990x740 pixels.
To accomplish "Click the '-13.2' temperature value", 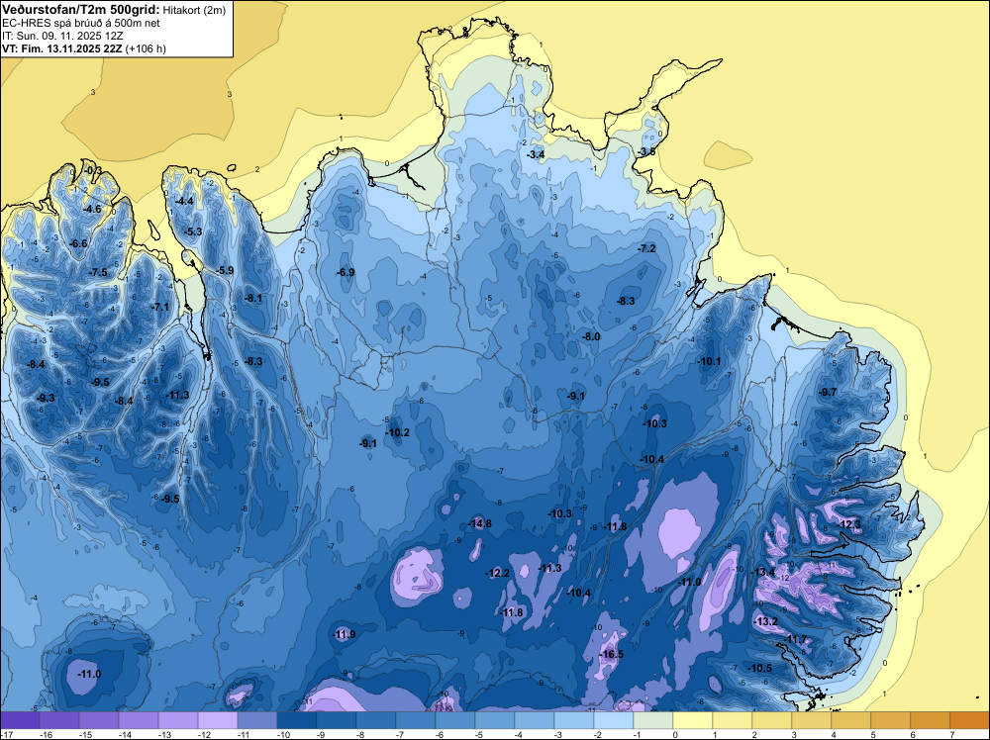I will pos(766,621).
